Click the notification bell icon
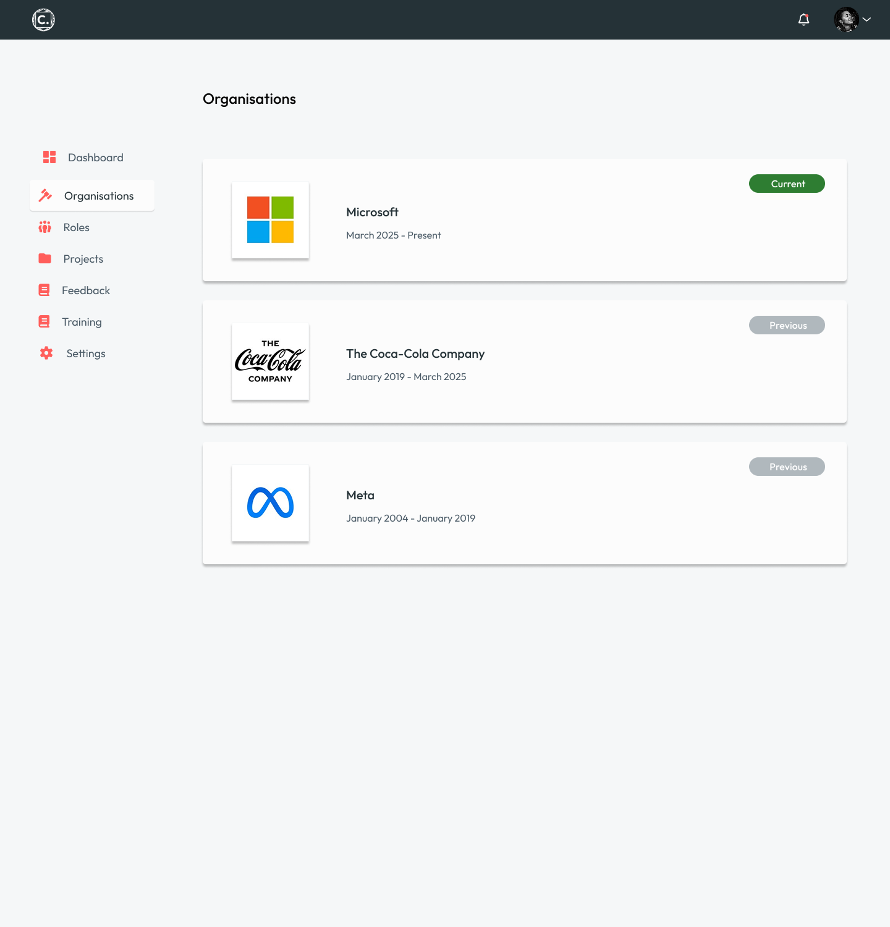The height and width of the screenshot is (927, 890). point(804,20)
